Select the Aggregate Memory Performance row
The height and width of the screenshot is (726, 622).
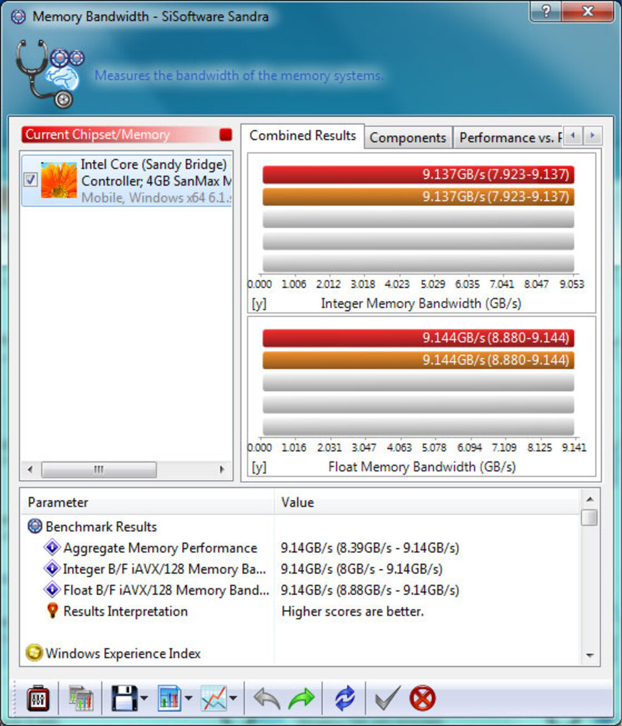coord(301,548)
